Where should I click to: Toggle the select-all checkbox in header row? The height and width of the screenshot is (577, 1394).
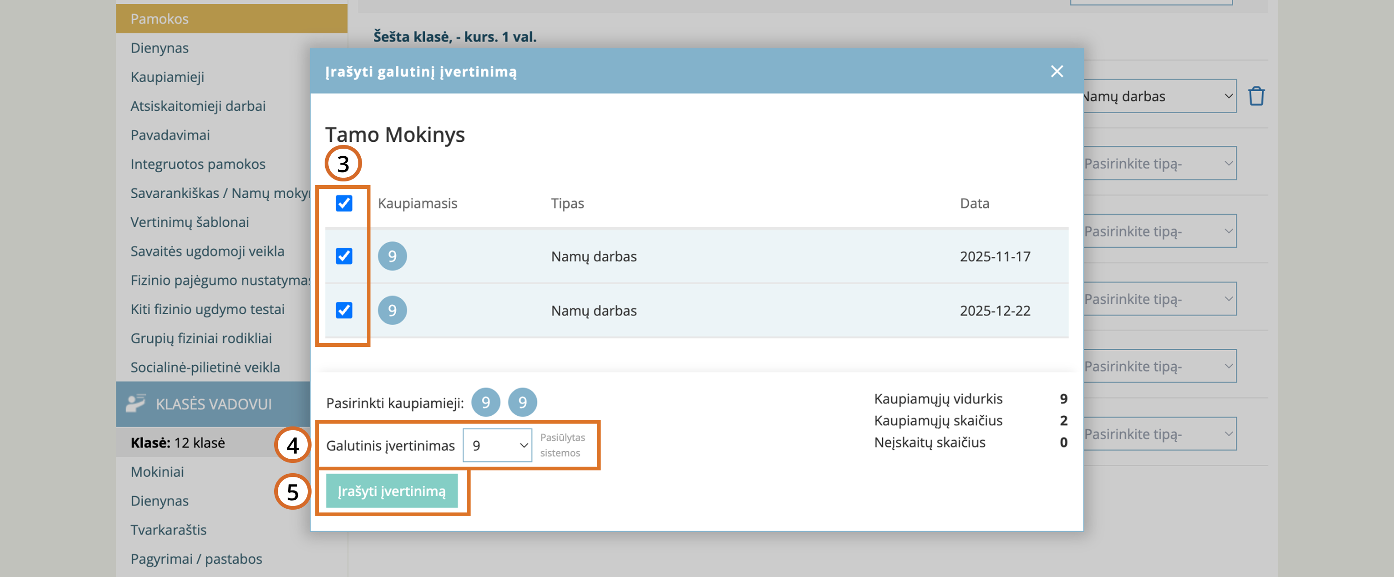click(344, 203)
